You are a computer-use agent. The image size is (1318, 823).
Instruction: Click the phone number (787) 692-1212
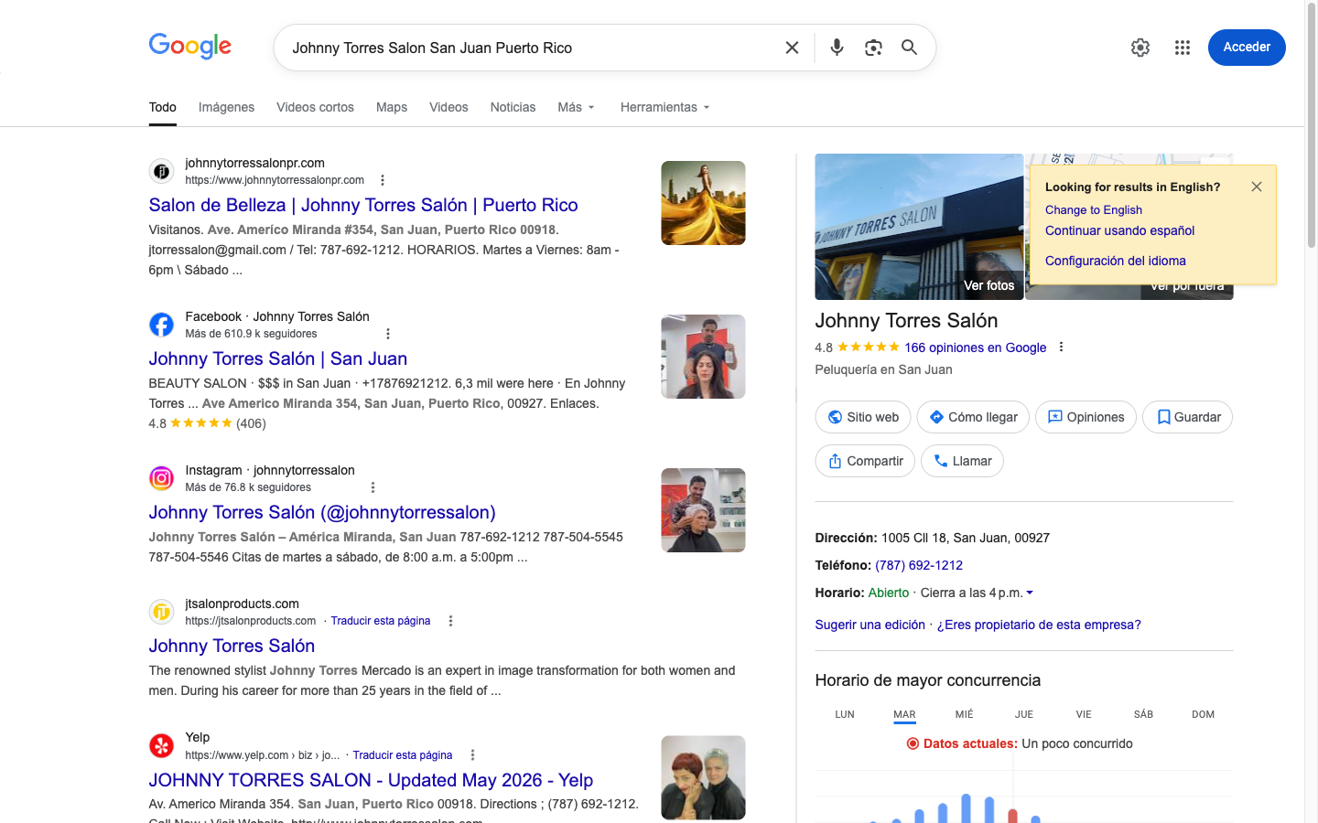(919, 565)
